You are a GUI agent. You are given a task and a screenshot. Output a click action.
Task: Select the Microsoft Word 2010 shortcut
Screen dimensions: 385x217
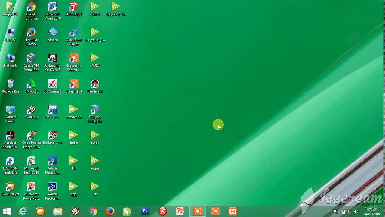(53, 11)
